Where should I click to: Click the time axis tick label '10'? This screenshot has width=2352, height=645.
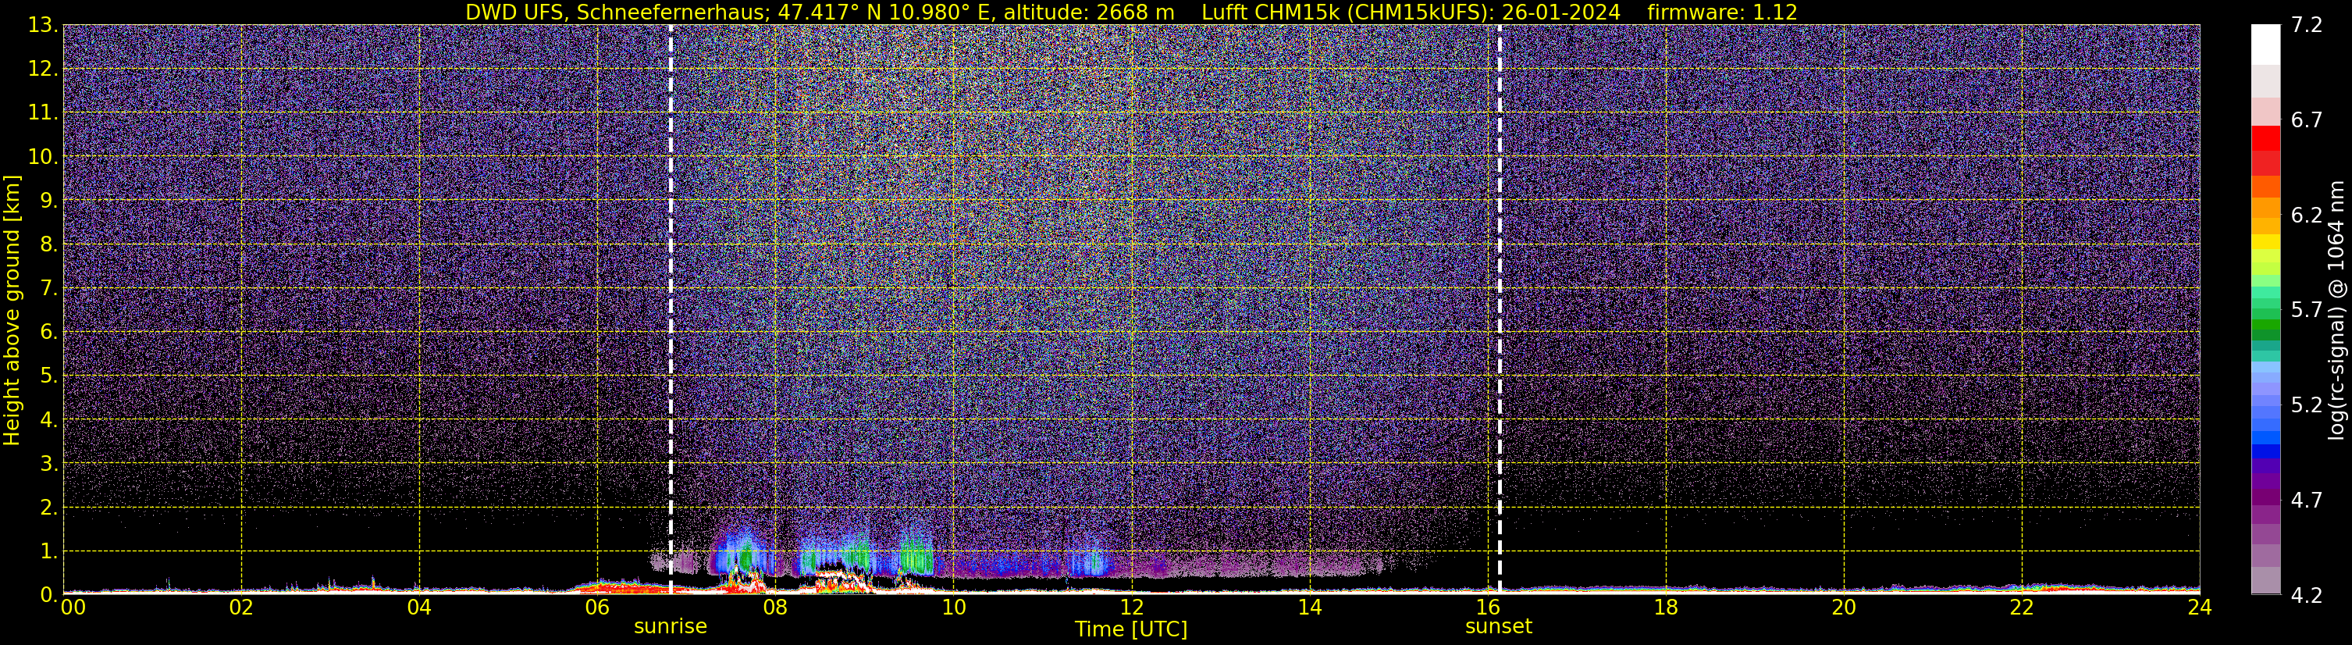(953, 608)
